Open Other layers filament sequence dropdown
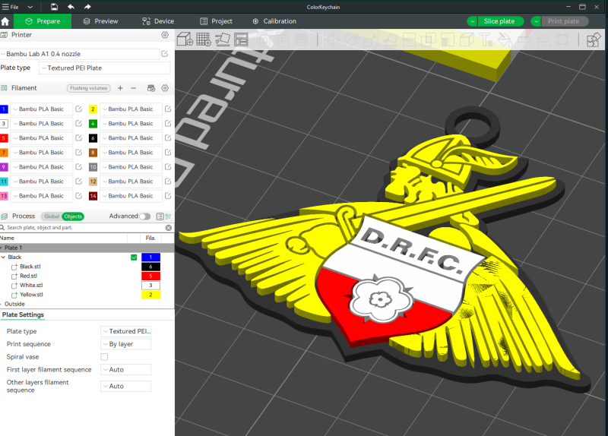 point(125,386)
